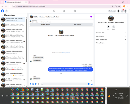Send a thumbs-up like
The height and width of the screenshot is (104, 130).
pos(92,84)
